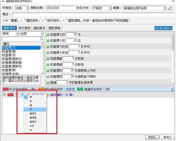Add the 連續 2 天收盤價為漲停價 condition
176x141 pixels.
(x=48, y=82)
